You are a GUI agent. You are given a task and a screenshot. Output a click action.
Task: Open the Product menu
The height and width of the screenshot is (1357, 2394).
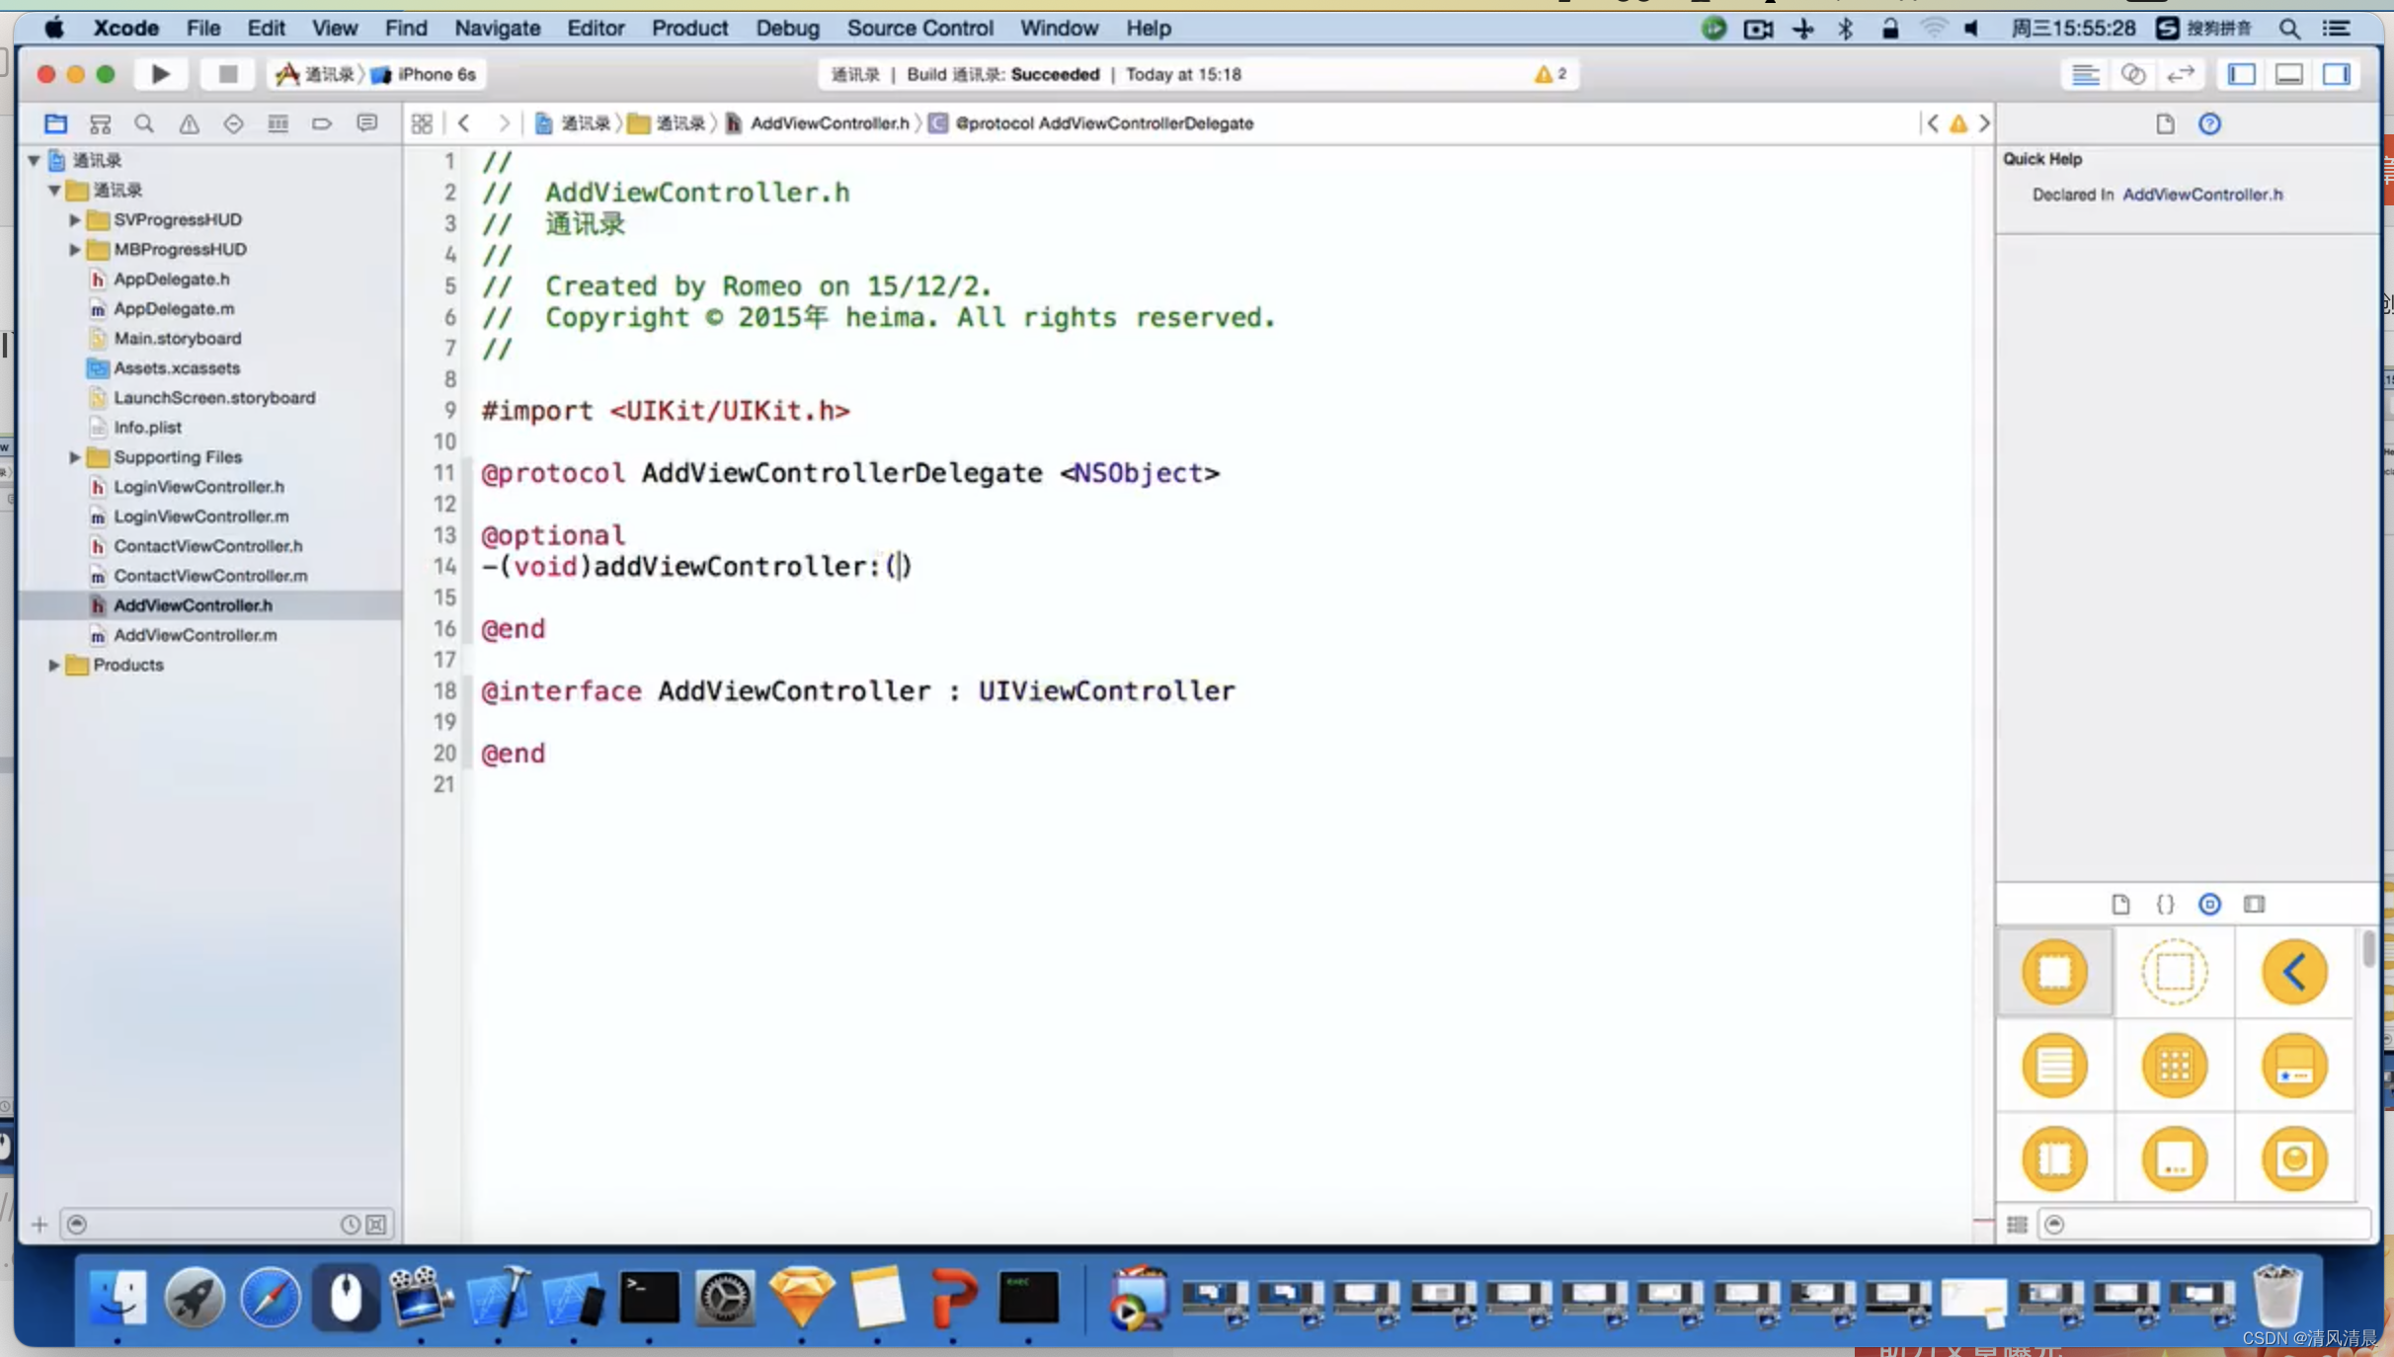(687, 28)
